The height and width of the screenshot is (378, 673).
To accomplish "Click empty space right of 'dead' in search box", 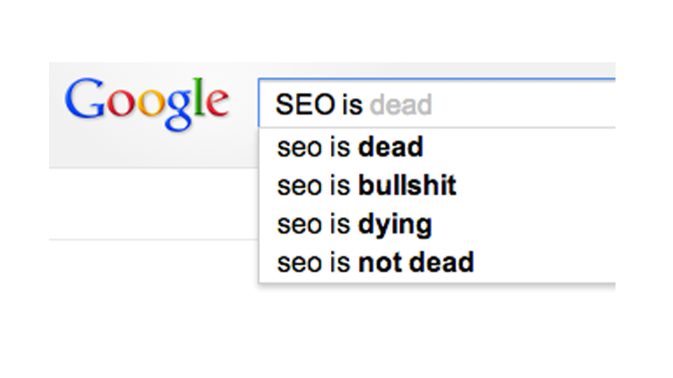I will [x=526, y=105].
